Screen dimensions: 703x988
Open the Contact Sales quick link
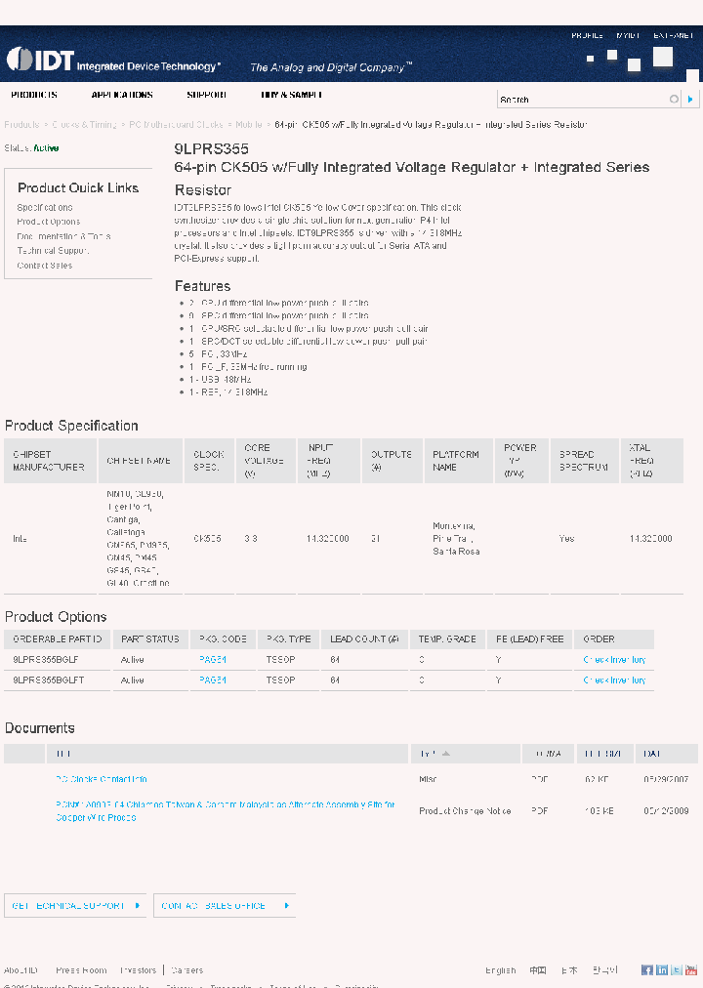45,266
